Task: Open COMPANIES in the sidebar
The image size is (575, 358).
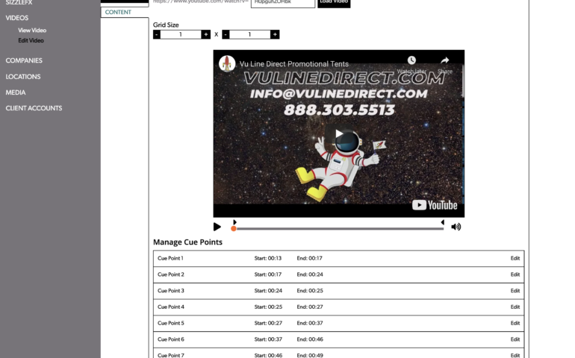Action: tap(24, 60)
